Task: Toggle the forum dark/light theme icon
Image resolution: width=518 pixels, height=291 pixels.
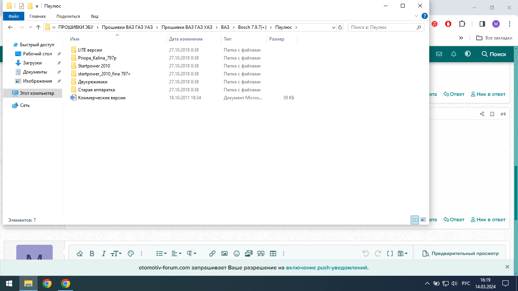Action: 468,54
